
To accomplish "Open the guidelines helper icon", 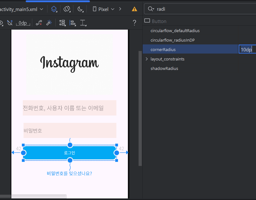I will click(83, 23).
